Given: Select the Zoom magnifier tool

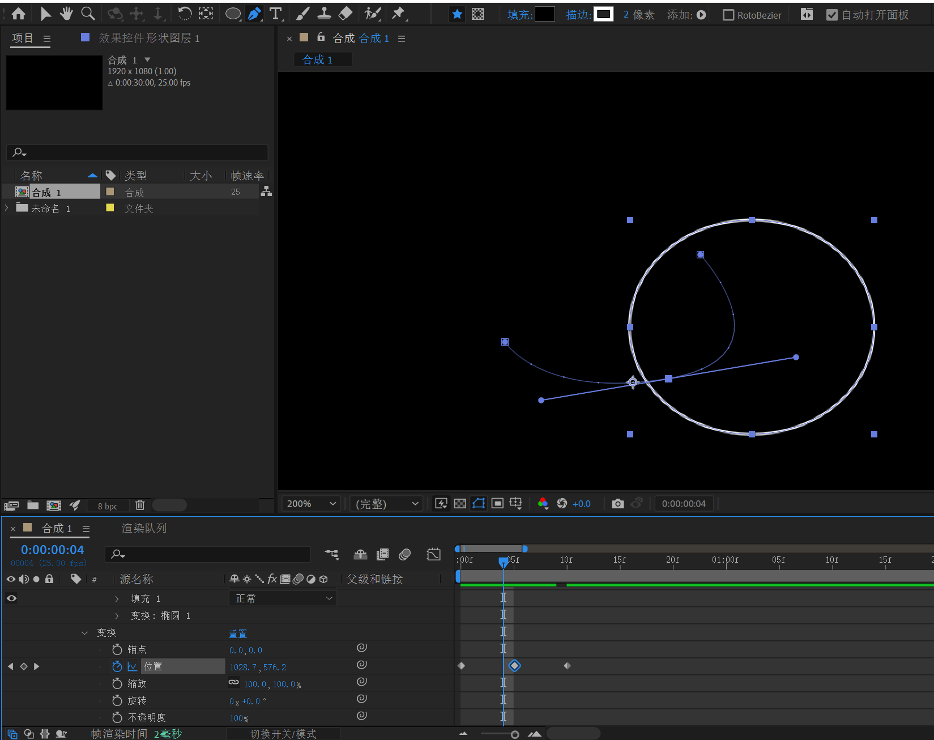Looking at the screenshot, I should click(x=88, y=14).
